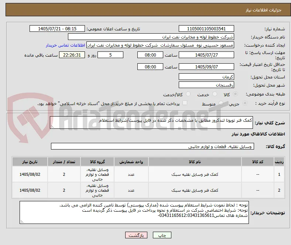This screenshot has height=245, width=291.
Task: Click the announcement date field 1405/07/21 - 08:15
Action: click(57, 28)
